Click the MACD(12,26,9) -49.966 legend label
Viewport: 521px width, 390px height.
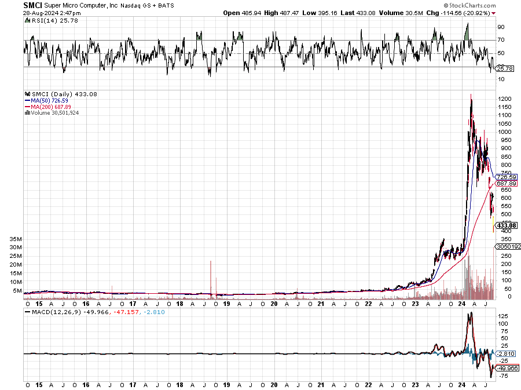point(70,312)
